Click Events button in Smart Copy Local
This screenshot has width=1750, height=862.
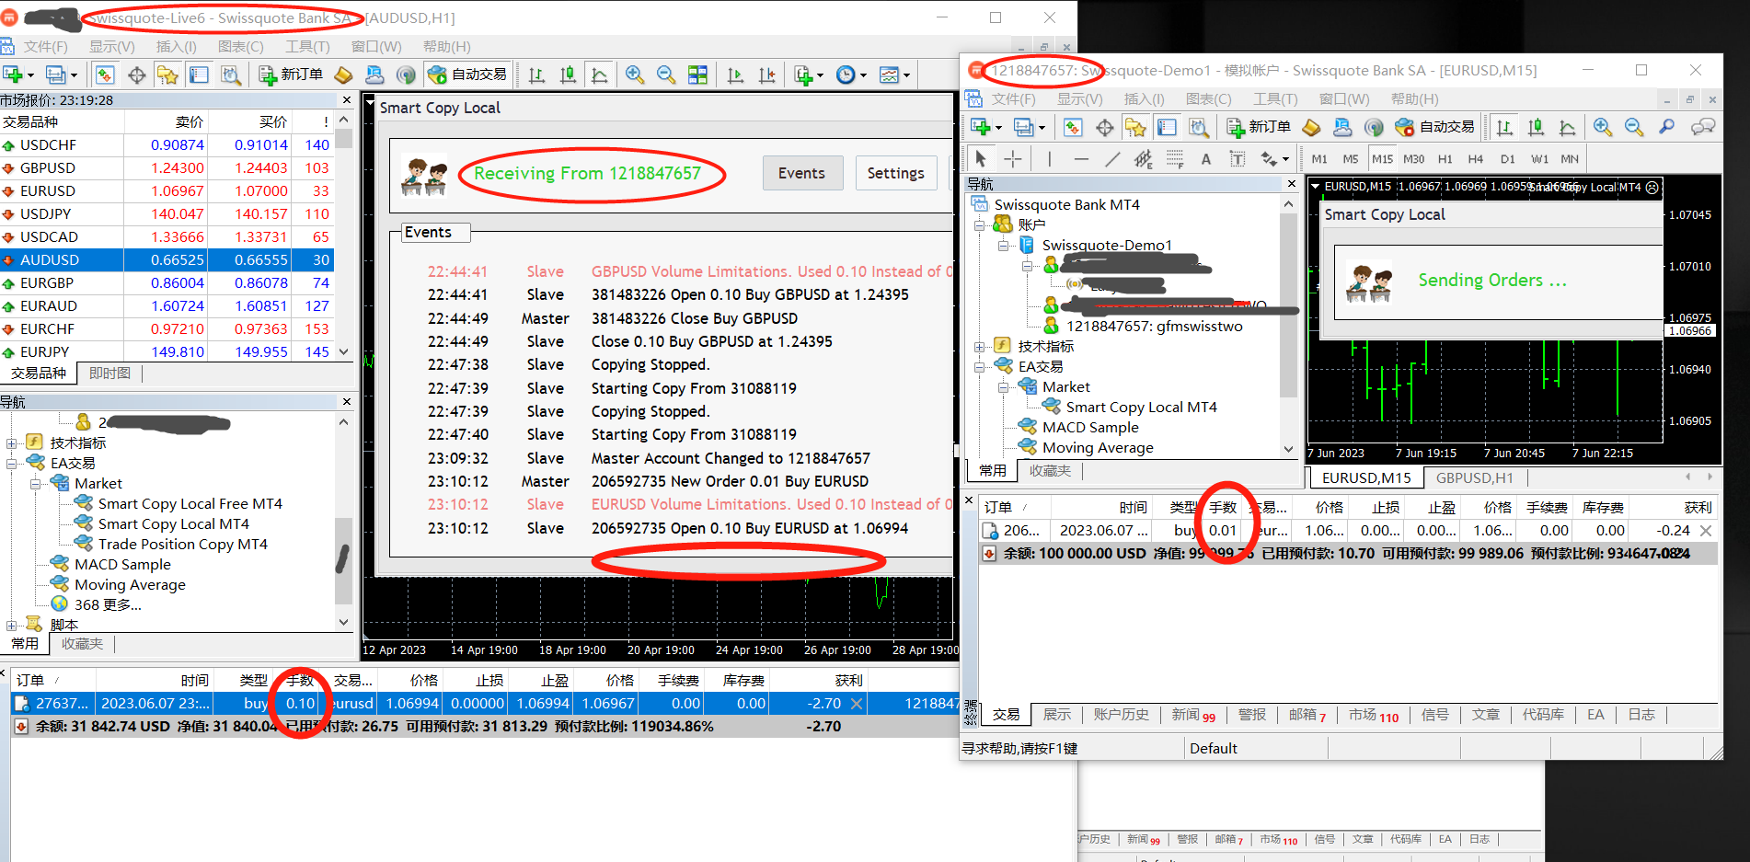802,173
